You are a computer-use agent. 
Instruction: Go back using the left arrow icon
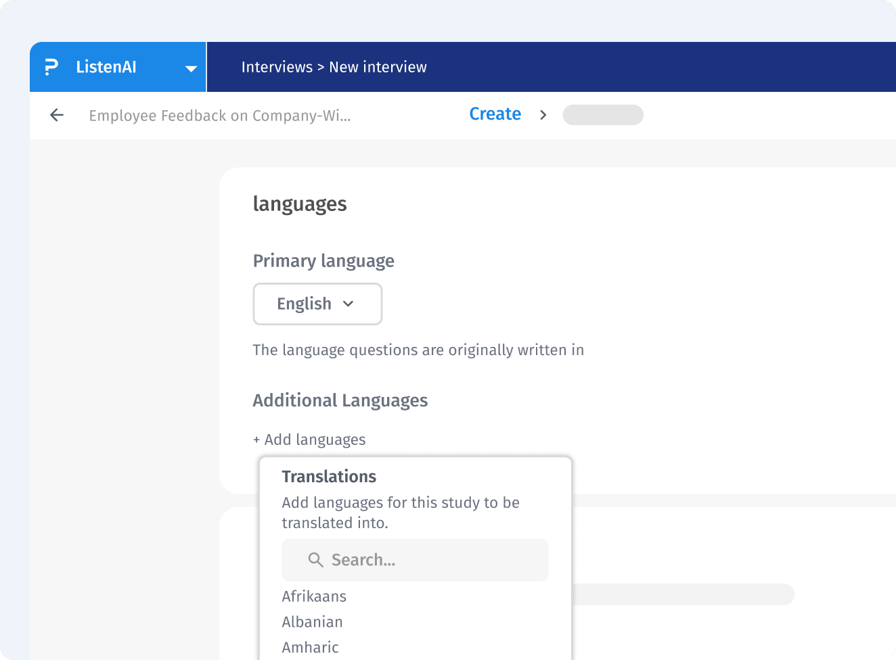point(57,115)
